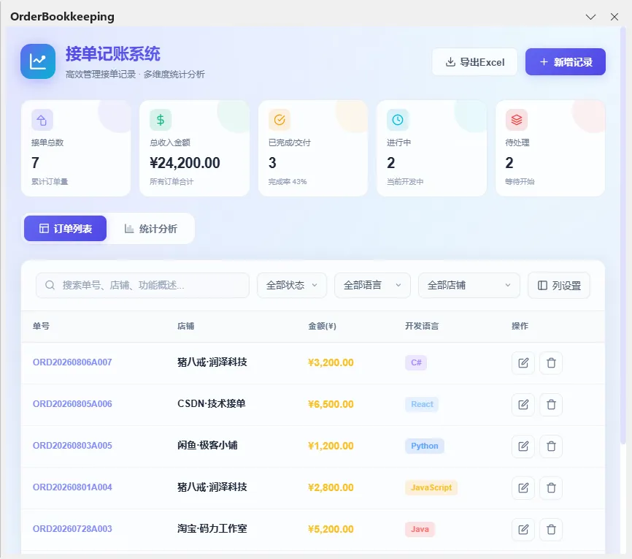Click the 金额(¥) column header
This screenshot has width=632, height=559.
coord(322,326)
